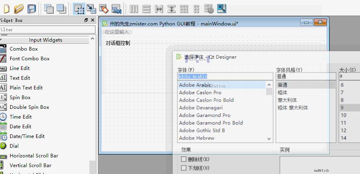Click the New form toolbar icon
The height and width of the screenshot is (174, 360).
[x=6, y=9]
